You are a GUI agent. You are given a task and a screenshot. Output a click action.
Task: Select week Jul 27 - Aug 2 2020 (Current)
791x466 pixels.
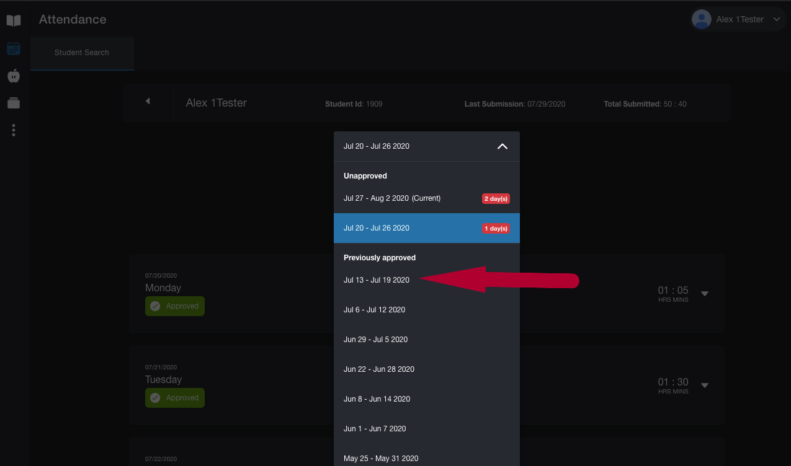coord(427,198)
